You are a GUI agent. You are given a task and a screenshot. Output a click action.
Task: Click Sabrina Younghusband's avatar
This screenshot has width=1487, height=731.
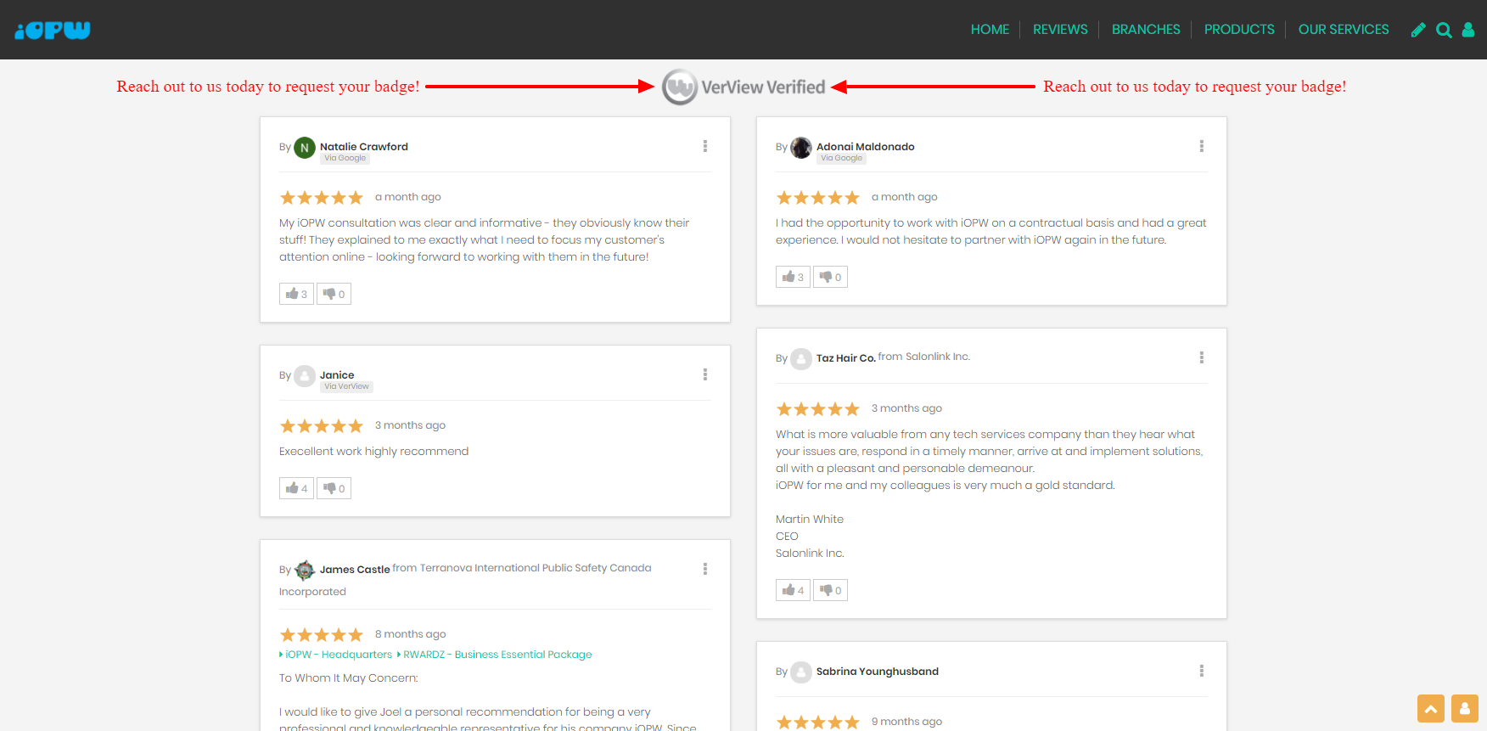pos(801,672)
